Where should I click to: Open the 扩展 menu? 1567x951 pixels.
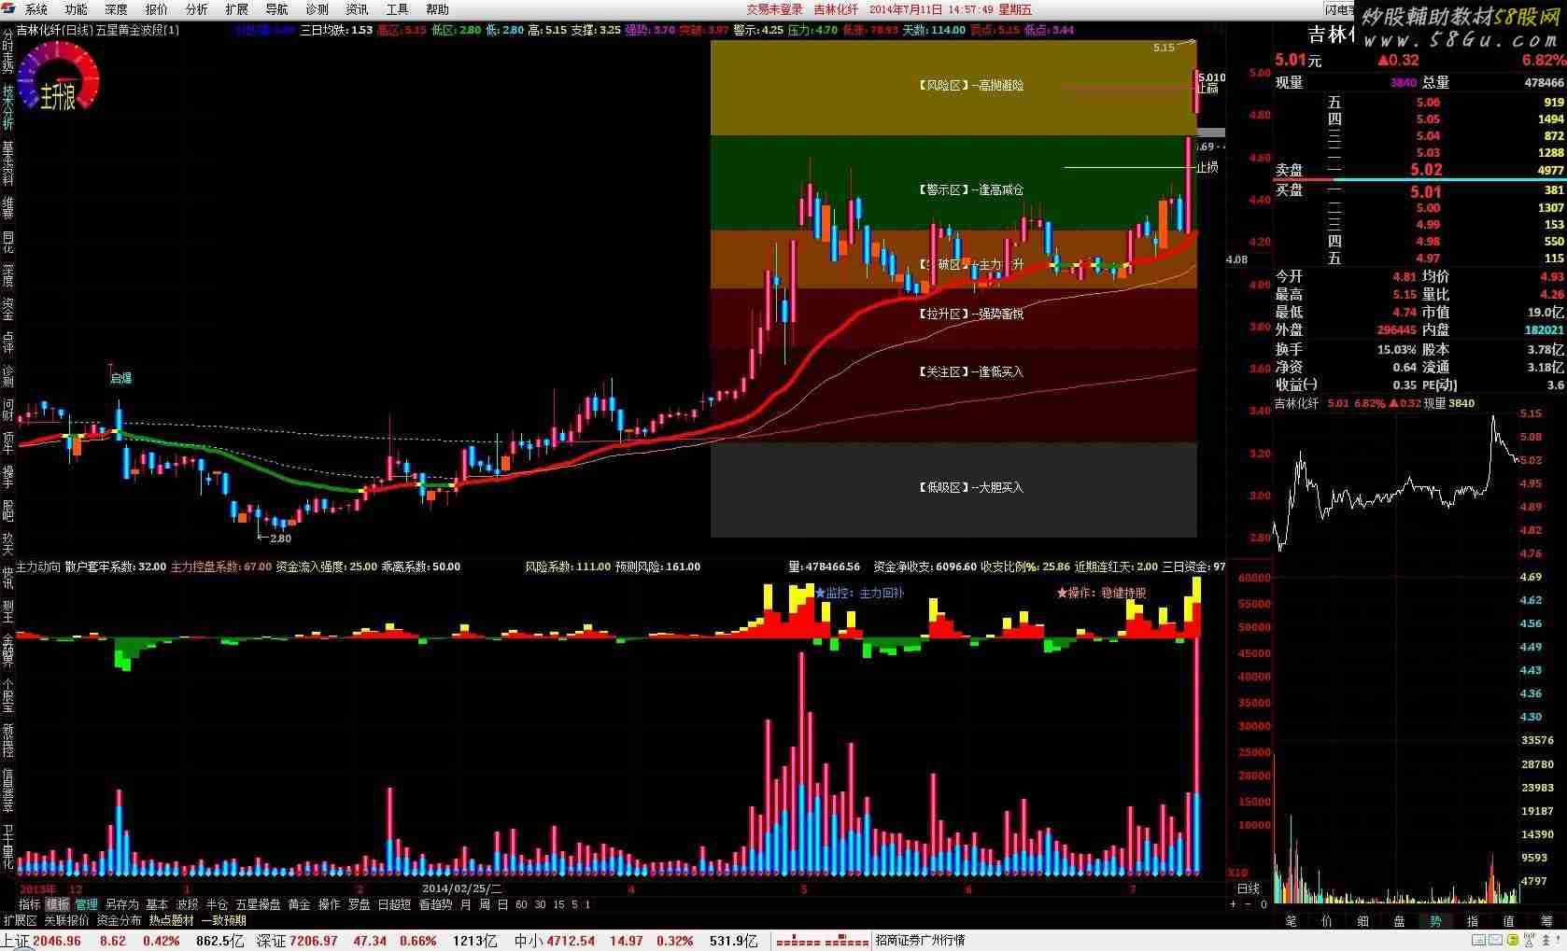click(237, 9)
